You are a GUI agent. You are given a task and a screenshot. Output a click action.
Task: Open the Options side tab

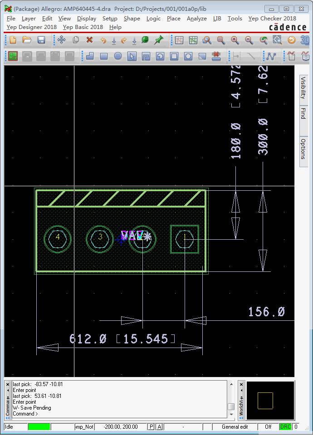pos(303,151)
